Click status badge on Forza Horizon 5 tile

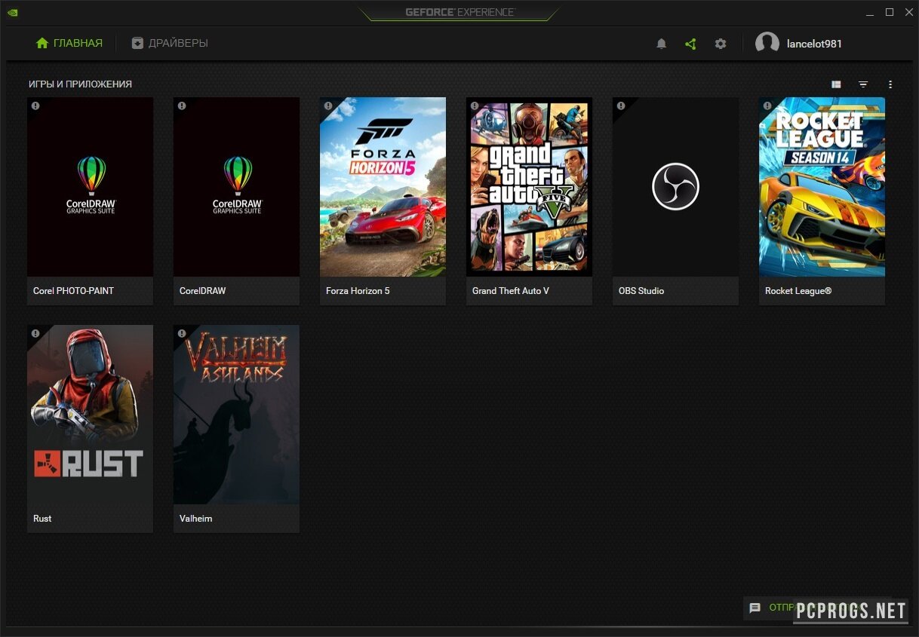(x=328, y=106)
